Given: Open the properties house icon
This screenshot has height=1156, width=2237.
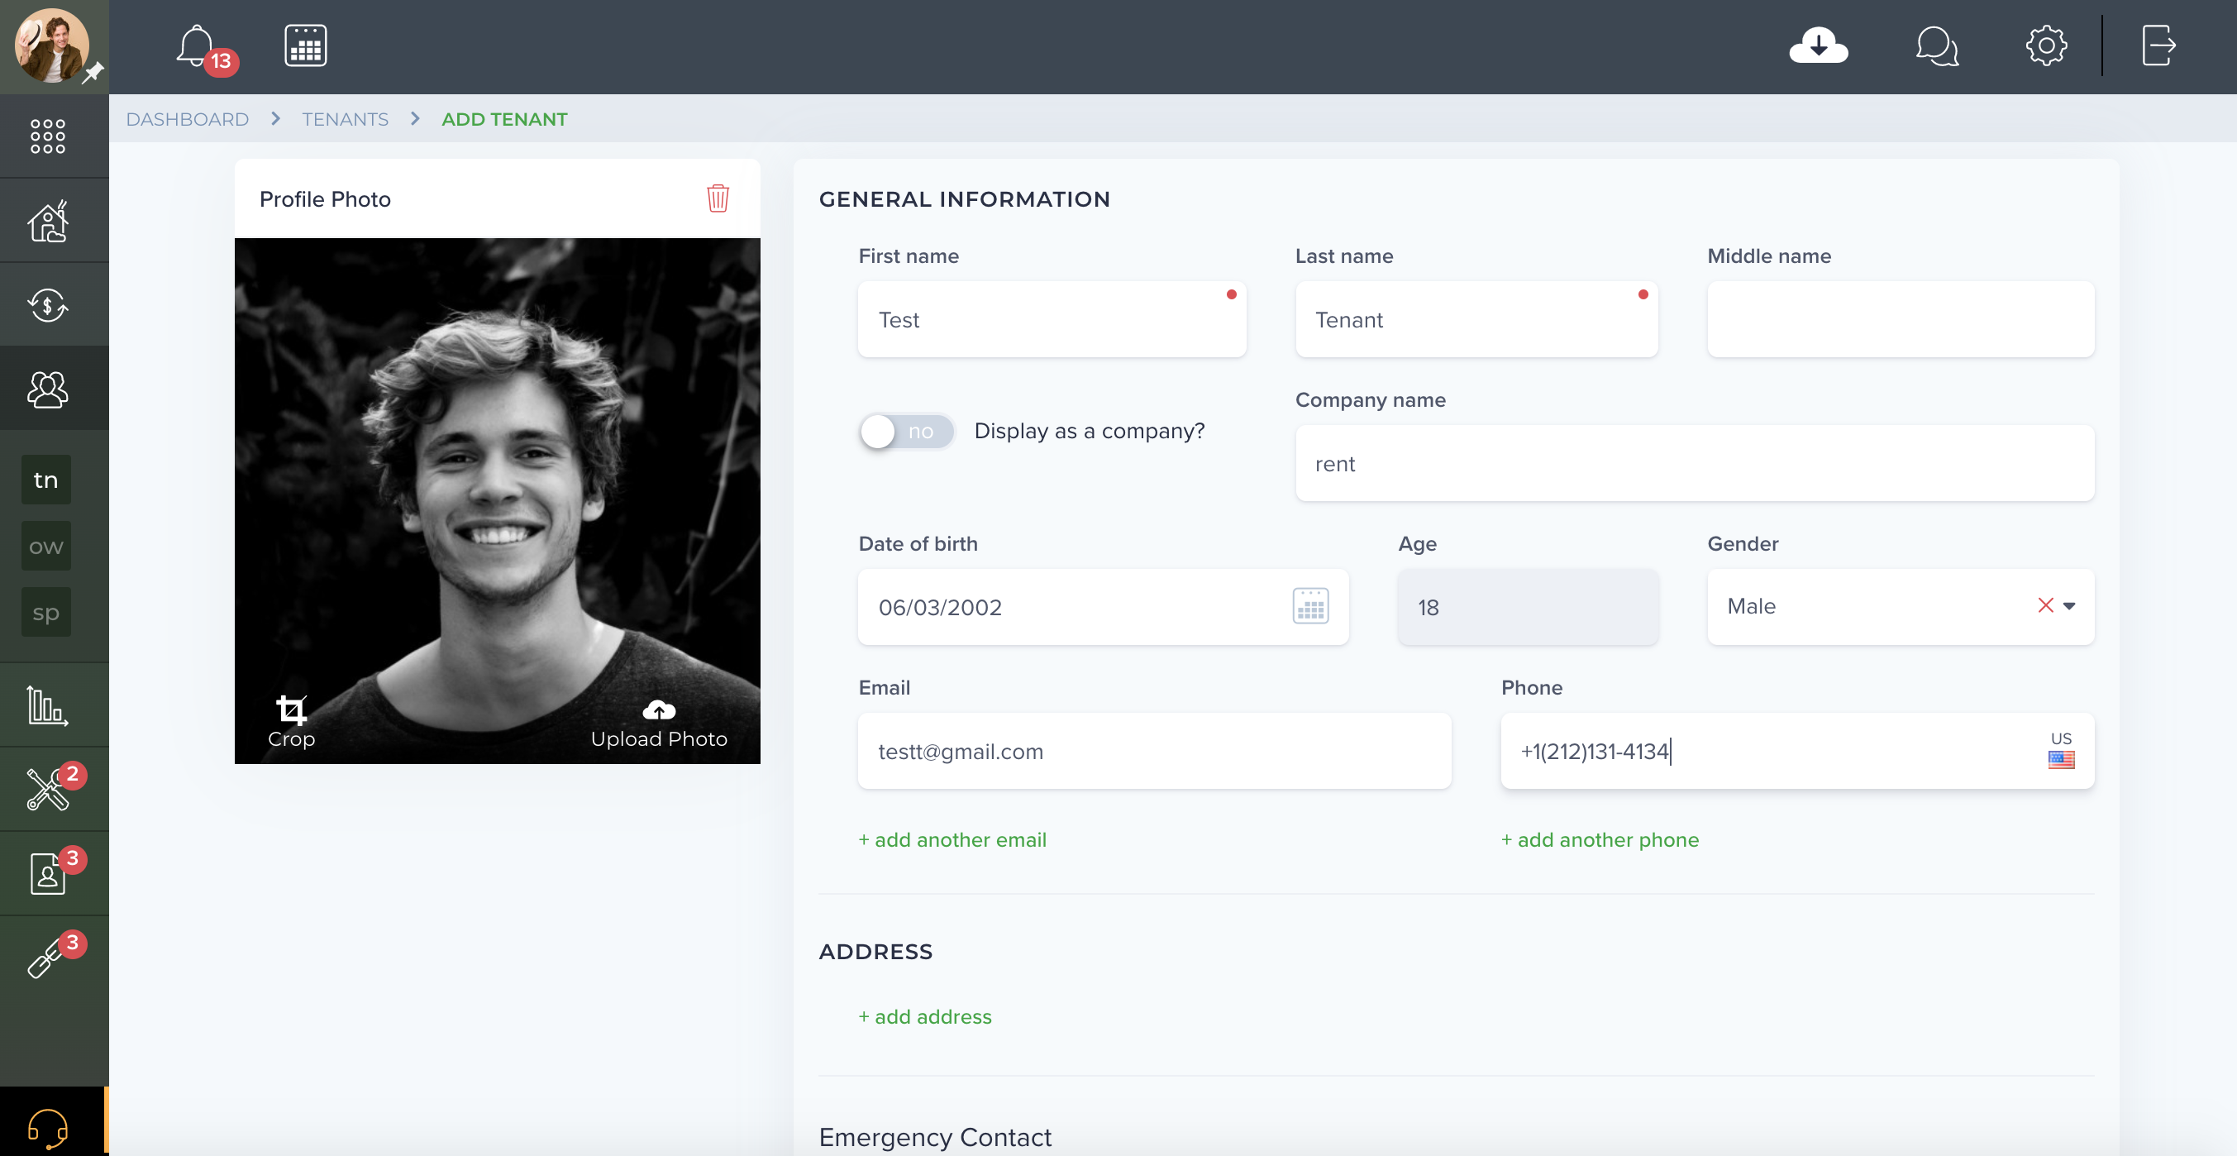Looking at the screenshot, I should pyautogui.click(x=48, y=221).
